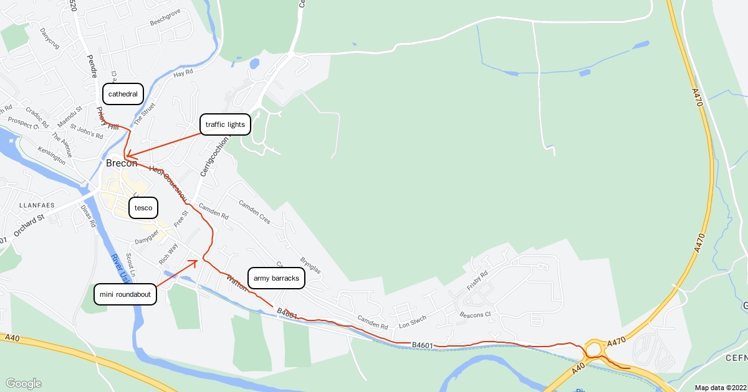Click the army barracks label

point(277,278)
